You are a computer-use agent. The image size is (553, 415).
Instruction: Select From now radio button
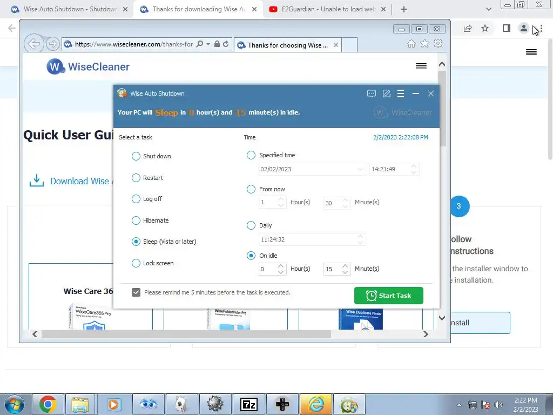251,189
